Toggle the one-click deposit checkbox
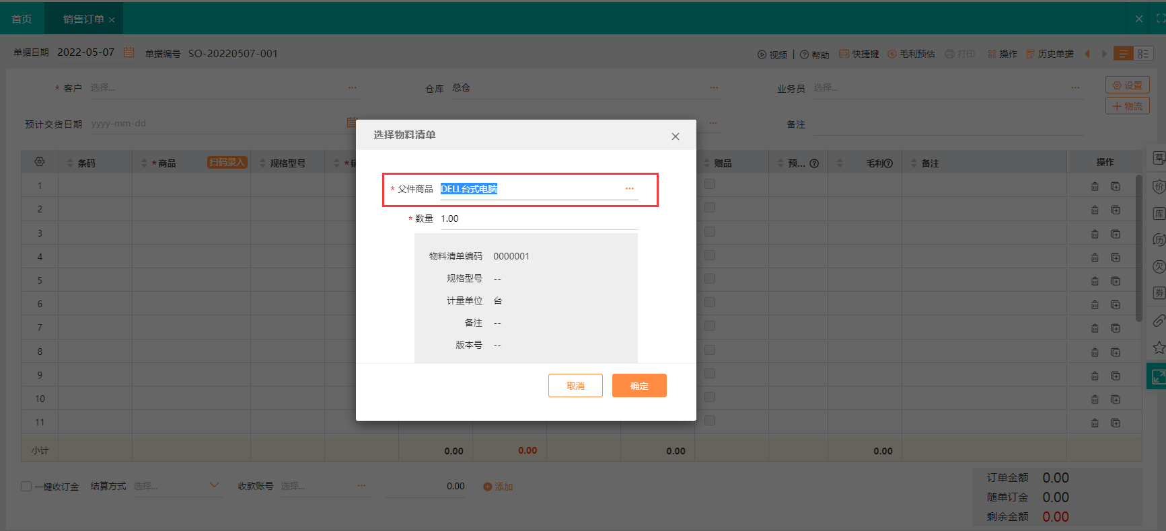 (26, 486)
